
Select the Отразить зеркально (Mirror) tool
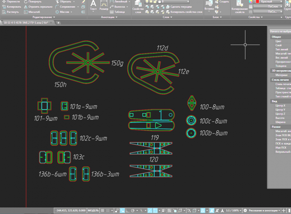click(38, 7)
